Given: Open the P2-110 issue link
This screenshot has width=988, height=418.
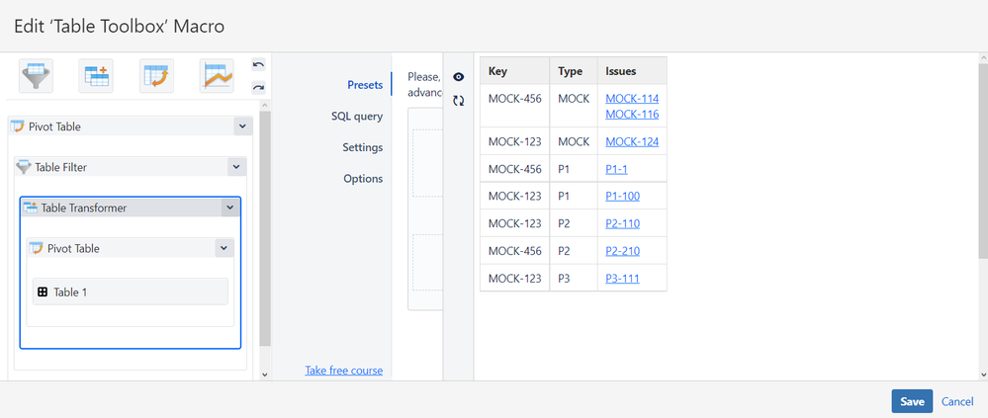Looking at the screenshot, I should click(622, 223).
